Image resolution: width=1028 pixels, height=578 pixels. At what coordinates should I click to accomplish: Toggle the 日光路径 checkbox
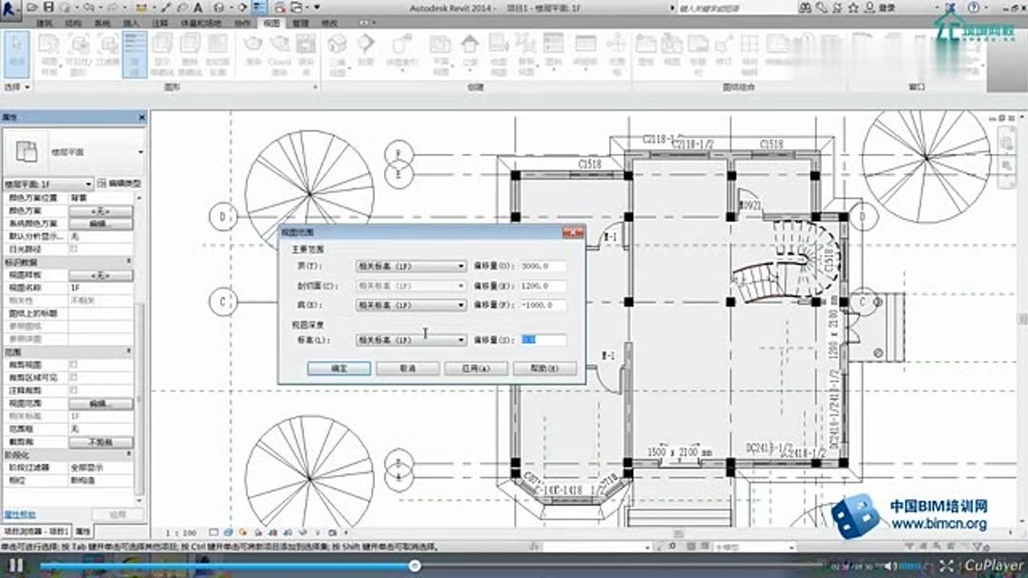pyautogui.click(x=73, y=249)
